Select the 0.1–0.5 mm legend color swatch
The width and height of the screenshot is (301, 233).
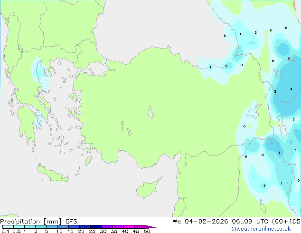(x=8, y=227)
